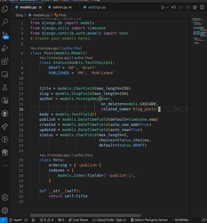Open the GitHub icon in activity bar
Image resolution: width=207 pixels, height=223 pixels.
click(x=5, y=113)
